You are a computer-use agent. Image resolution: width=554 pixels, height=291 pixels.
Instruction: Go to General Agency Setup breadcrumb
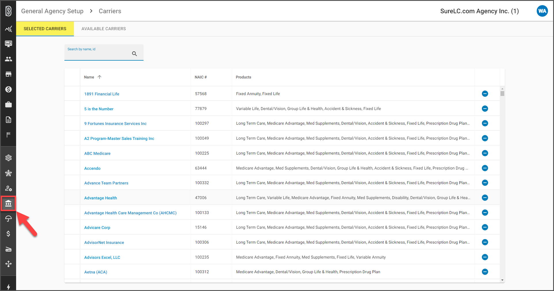[x=52, y=11]
